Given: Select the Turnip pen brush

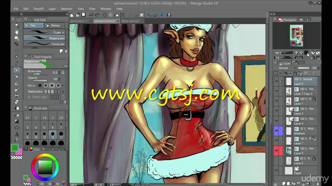Looking at the screenshot, I should (44, 44).
